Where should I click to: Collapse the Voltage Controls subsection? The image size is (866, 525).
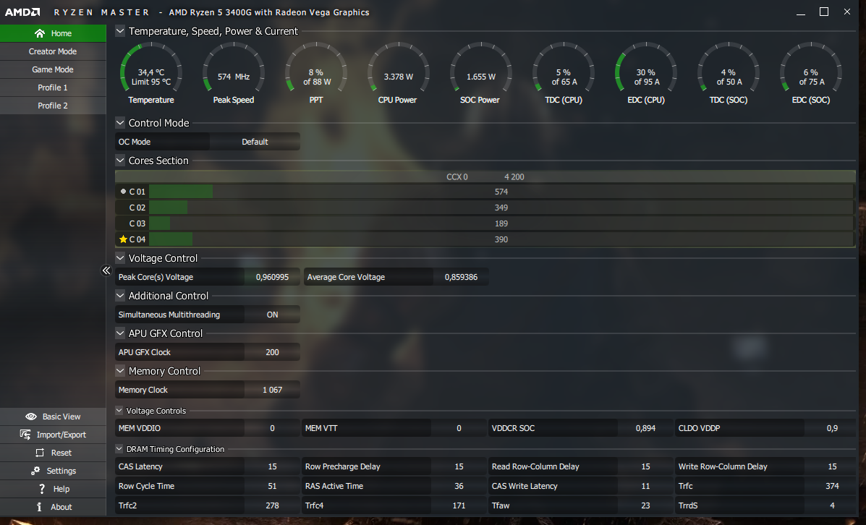119,410
